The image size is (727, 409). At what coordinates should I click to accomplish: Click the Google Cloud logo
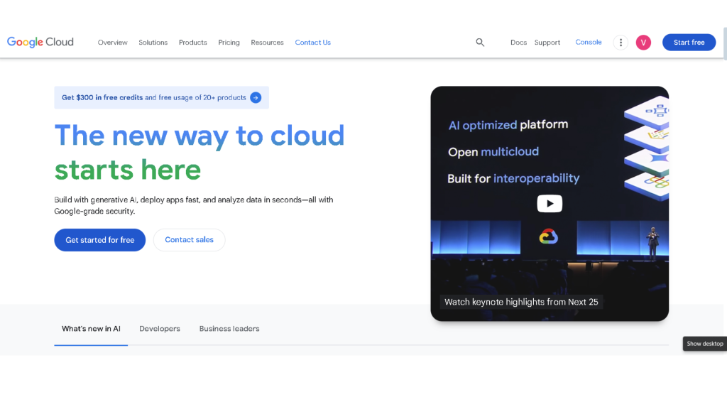click(40, 42)
